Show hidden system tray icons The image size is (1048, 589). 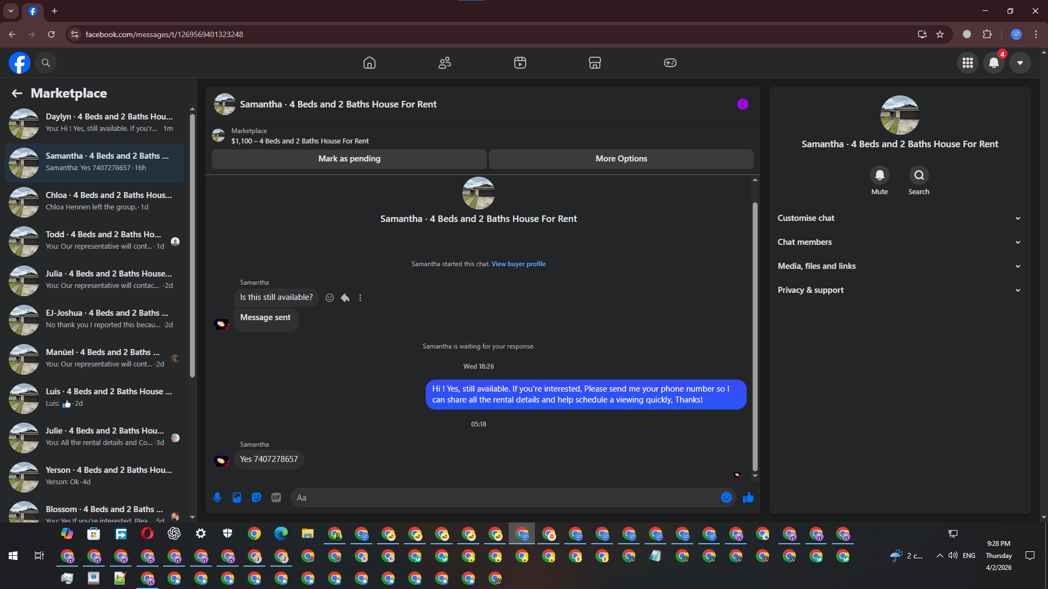tap(939, 556)
